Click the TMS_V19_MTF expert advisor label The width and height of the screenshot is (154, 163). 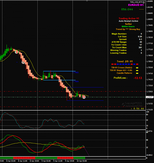point(136,2)
